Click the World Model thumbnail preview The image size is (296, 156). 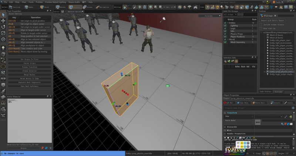[258, 122]
